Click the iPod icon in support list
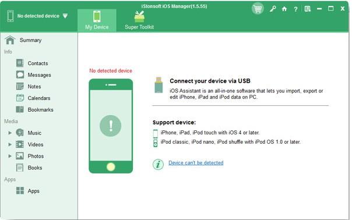 click(x=156, y=143)
